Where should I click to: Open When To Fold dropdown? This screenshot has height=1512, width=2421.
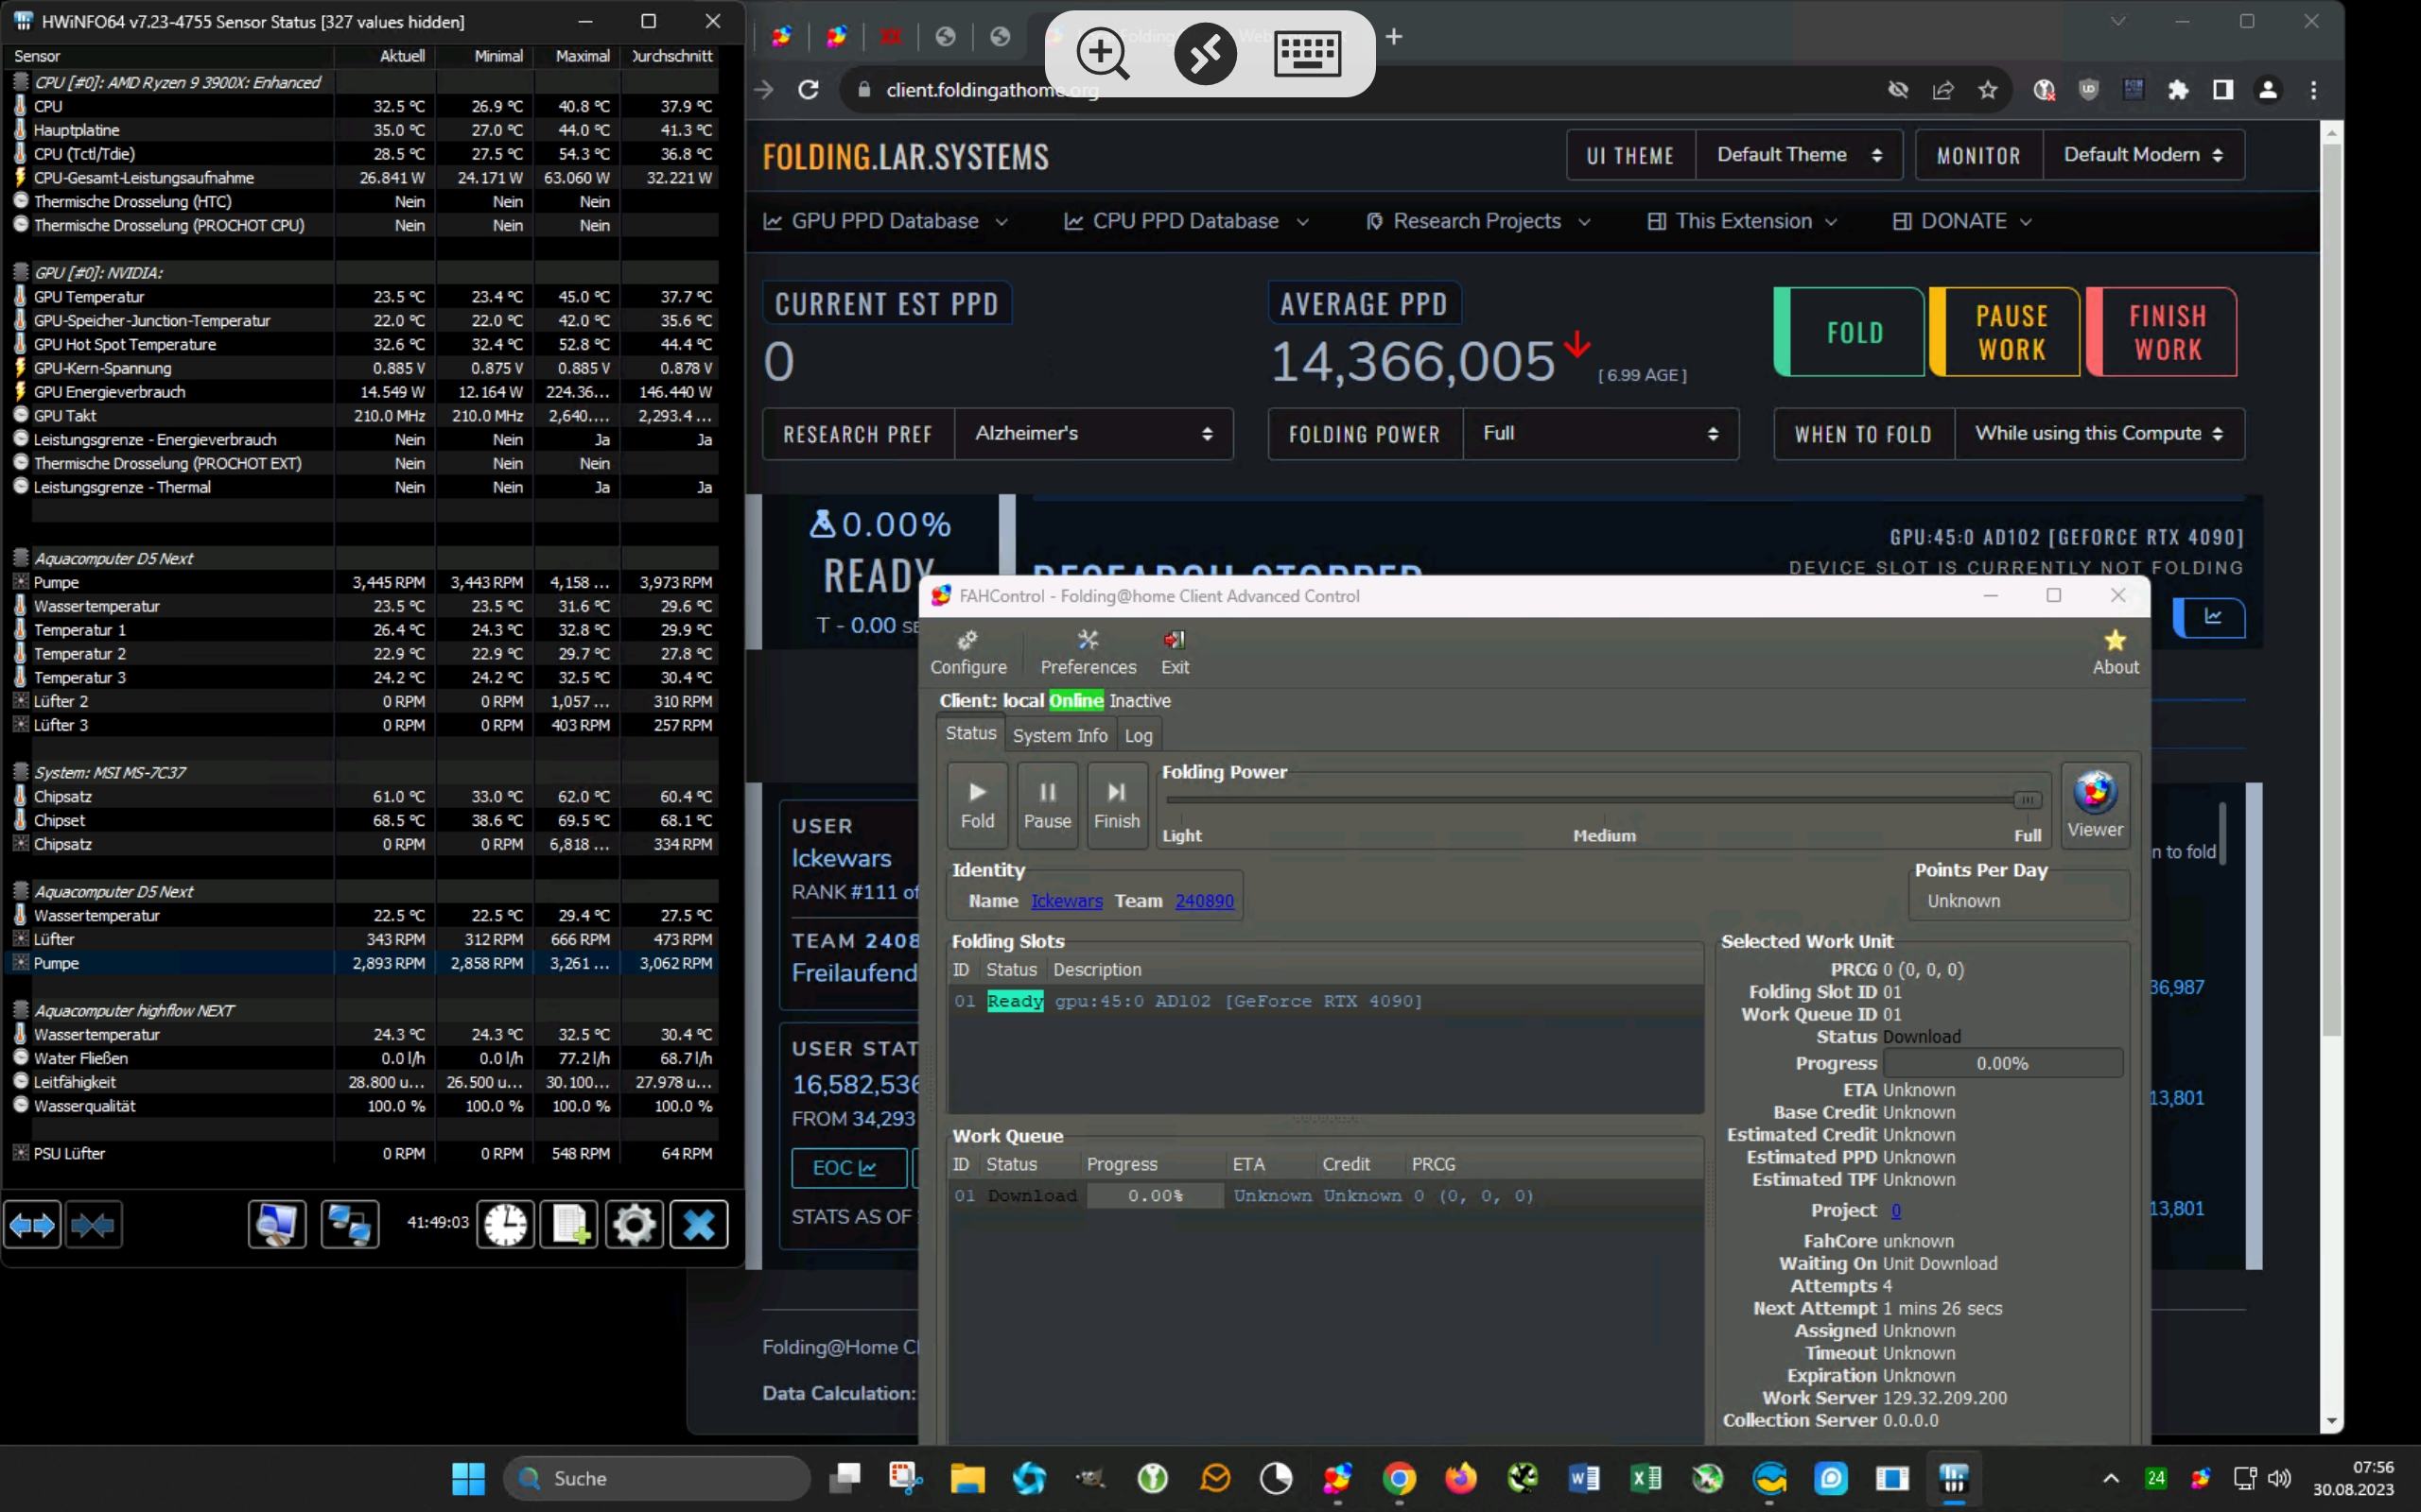2099,433
